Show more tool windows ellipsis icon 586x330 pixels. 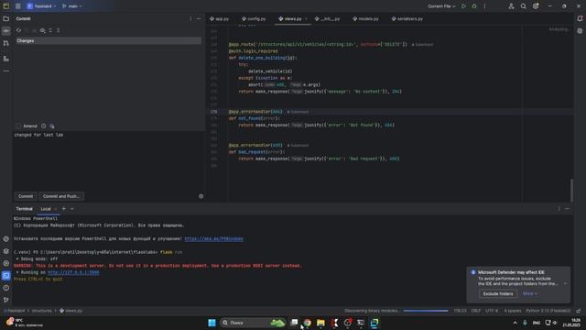pyautogui.click(x=6, y=71)
